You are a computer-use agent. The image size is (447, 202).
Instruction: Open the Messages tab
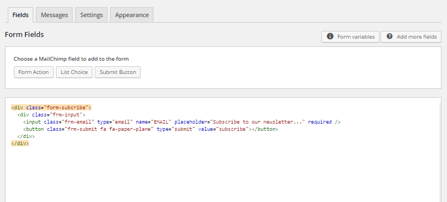click(x=54, y=15)
